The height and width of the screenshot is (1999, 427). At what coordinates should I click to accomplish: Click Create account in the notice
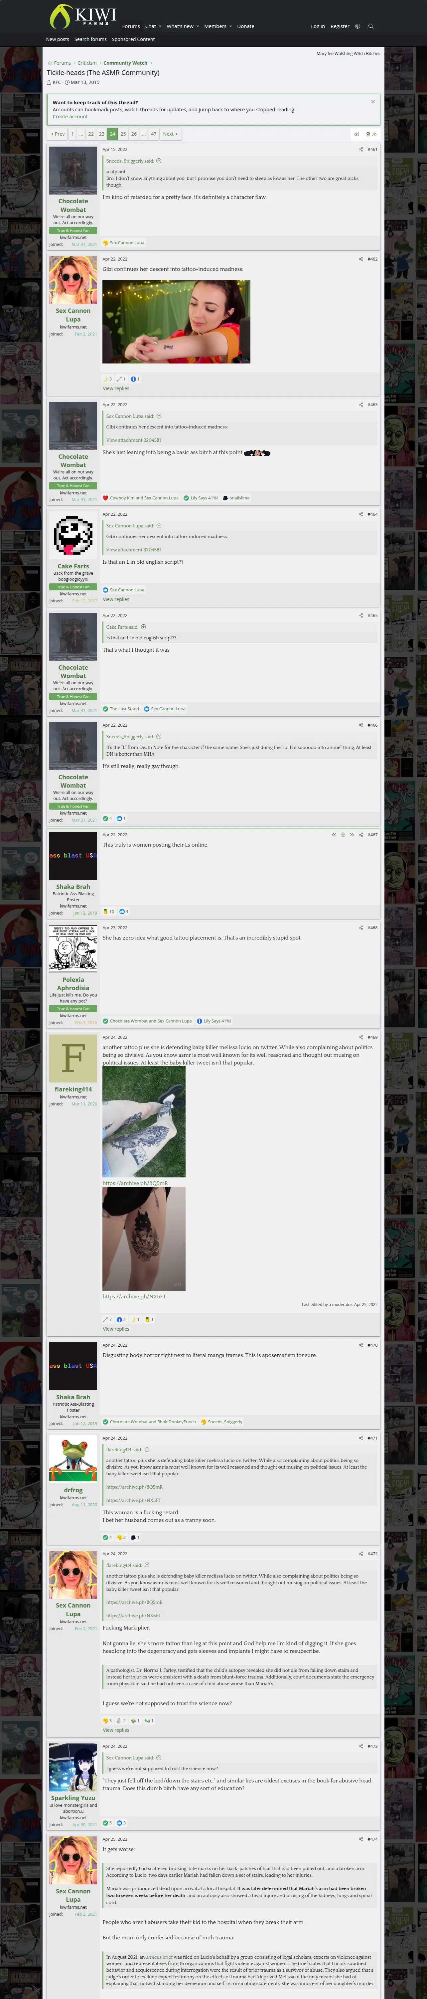[70, 116]
